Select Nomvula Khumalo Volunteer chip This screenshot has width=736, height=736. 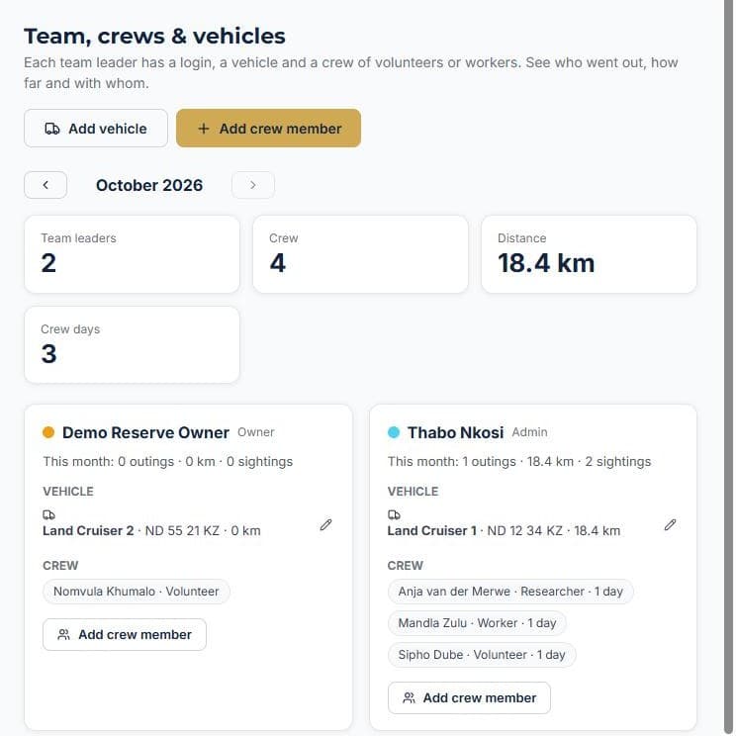pos(137,592)
